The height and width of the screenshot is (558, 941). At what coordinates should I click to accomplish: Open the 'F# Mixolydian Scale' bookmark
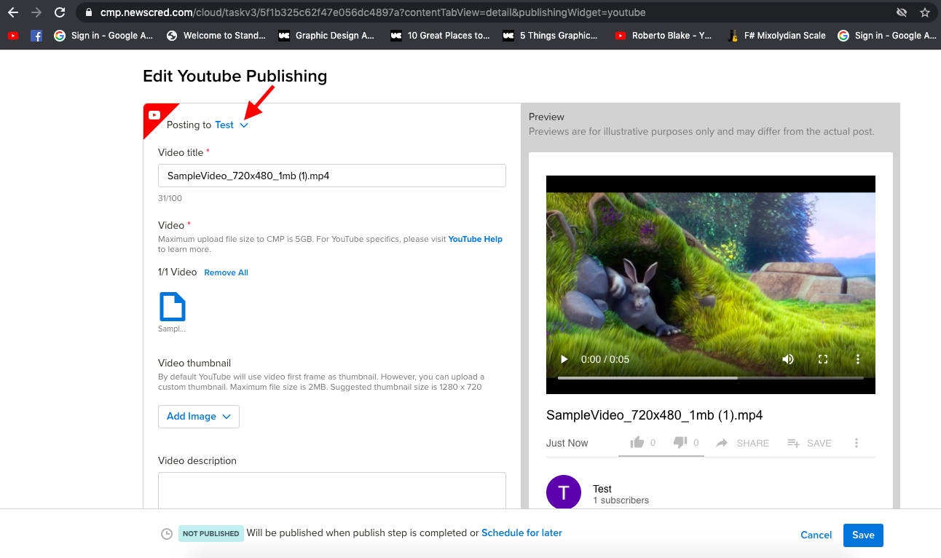[777, 35]
